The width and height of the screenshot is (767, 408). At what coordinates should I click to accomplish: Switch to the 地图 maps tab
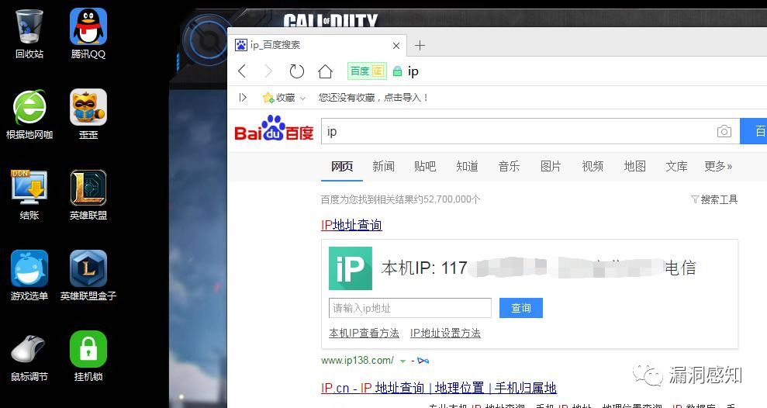(x=635, y=166)
